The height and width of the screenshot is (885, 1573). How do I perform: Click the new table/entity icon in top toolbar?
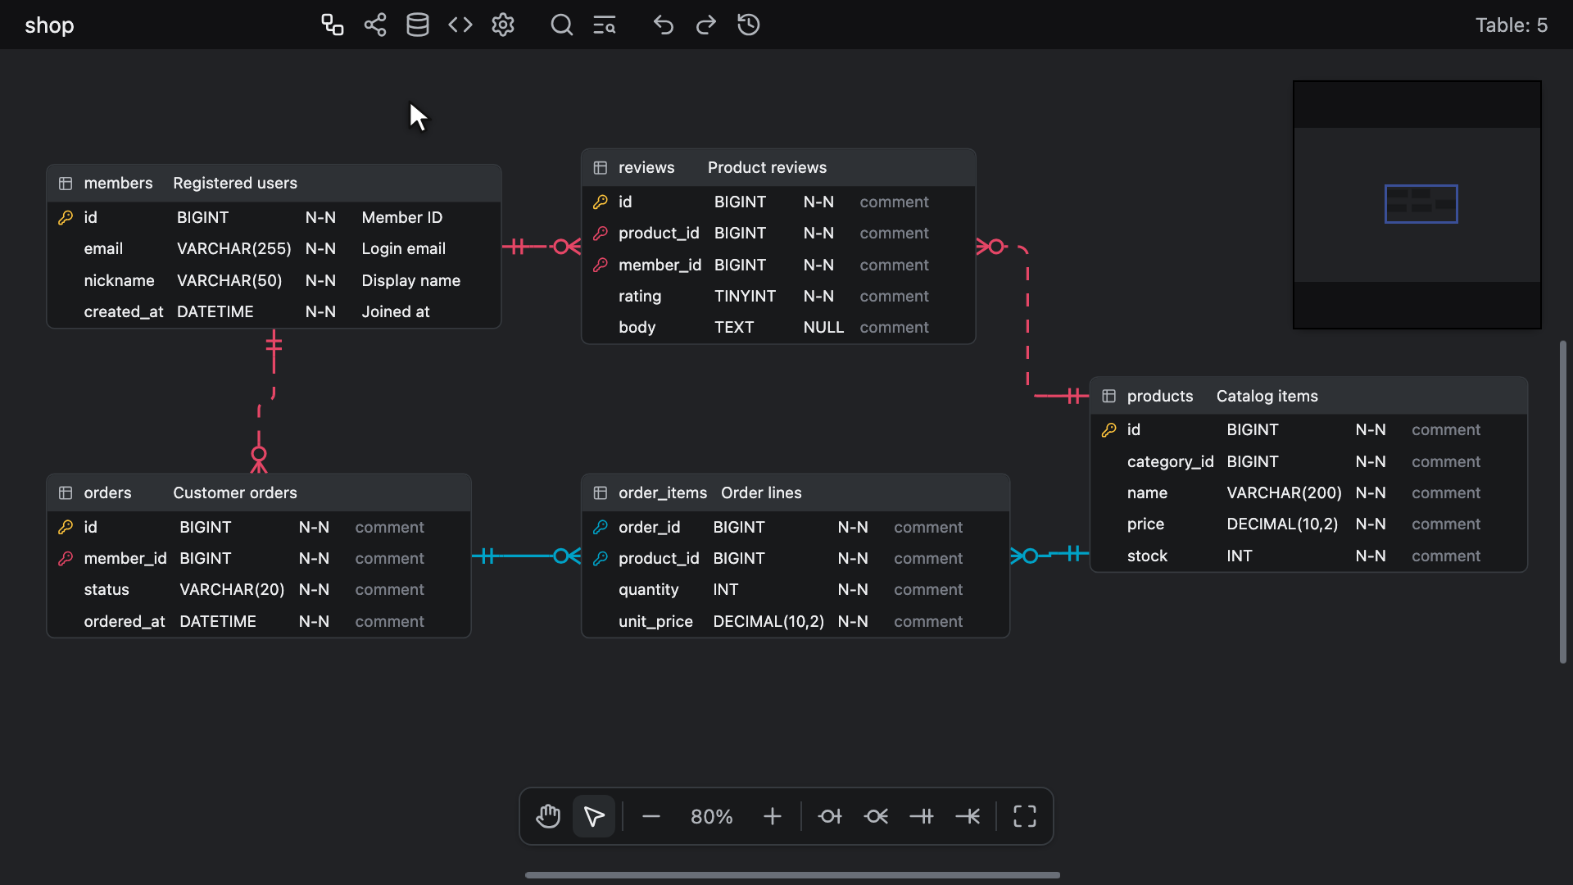[x=332, y=25]
